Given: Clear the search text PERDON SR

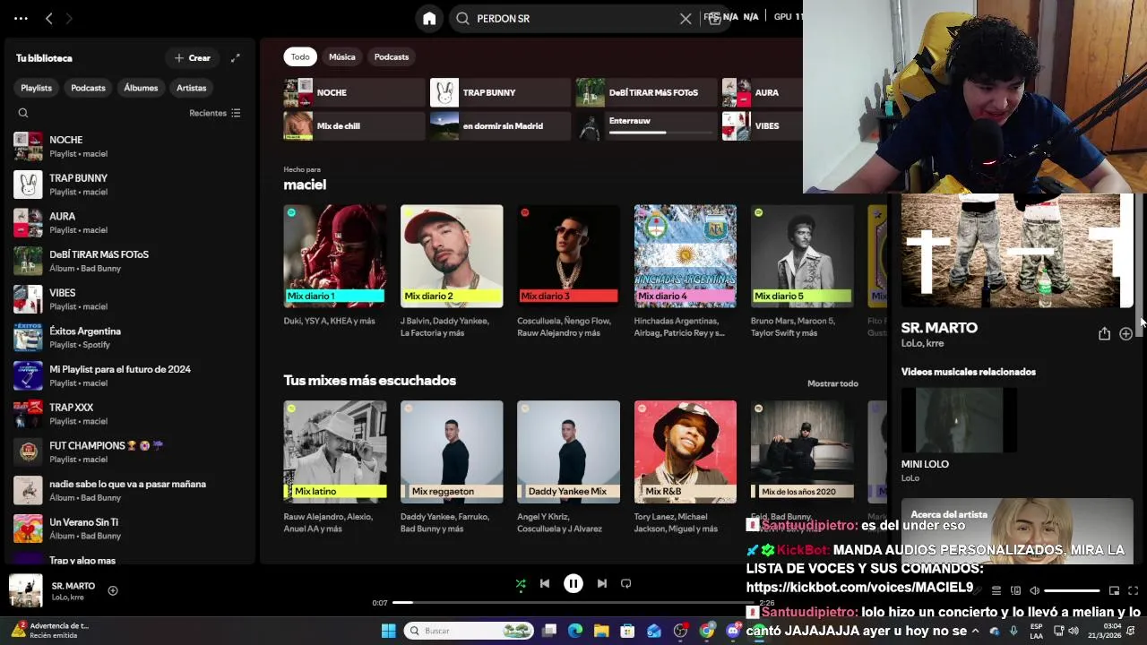Looking at the screenshot, I should point(686,18).
